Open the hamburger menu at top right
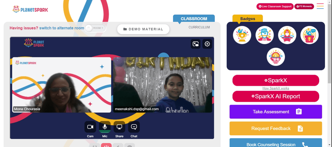 point(320,6)
